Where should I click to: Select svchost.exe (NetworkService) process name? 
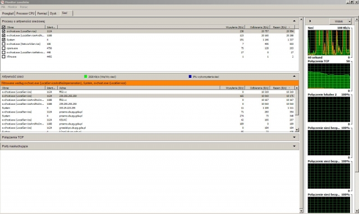point(24,44)
